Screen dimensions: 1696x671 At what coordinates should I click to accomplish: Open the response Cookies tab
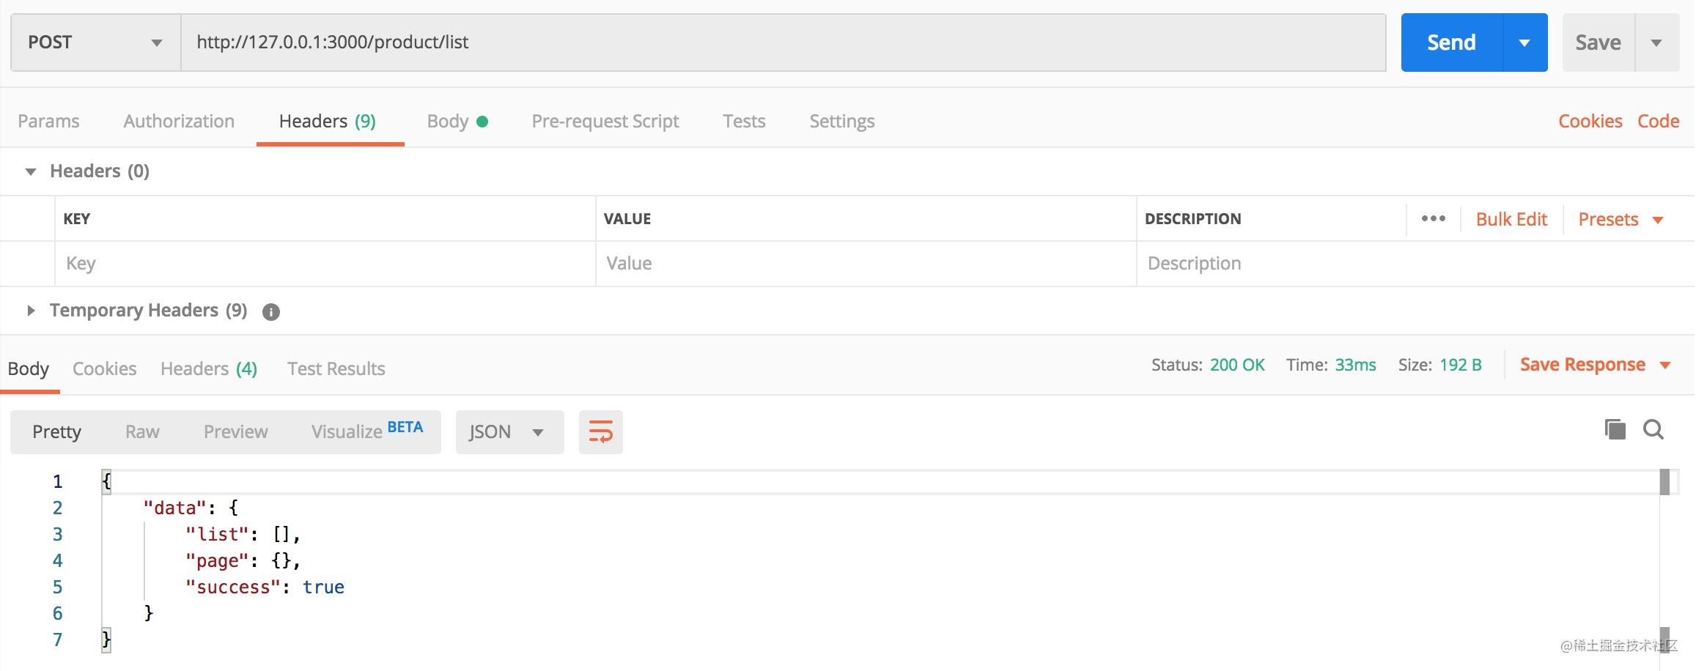click(x=105, y=368)
